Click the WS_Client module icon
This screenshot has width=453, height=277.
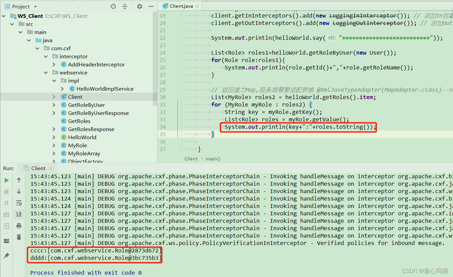13,16
